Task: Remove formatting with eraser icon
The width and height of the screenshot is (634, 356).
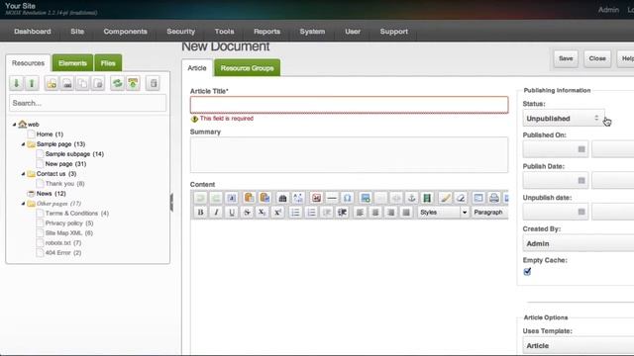Action: (460, 198)
